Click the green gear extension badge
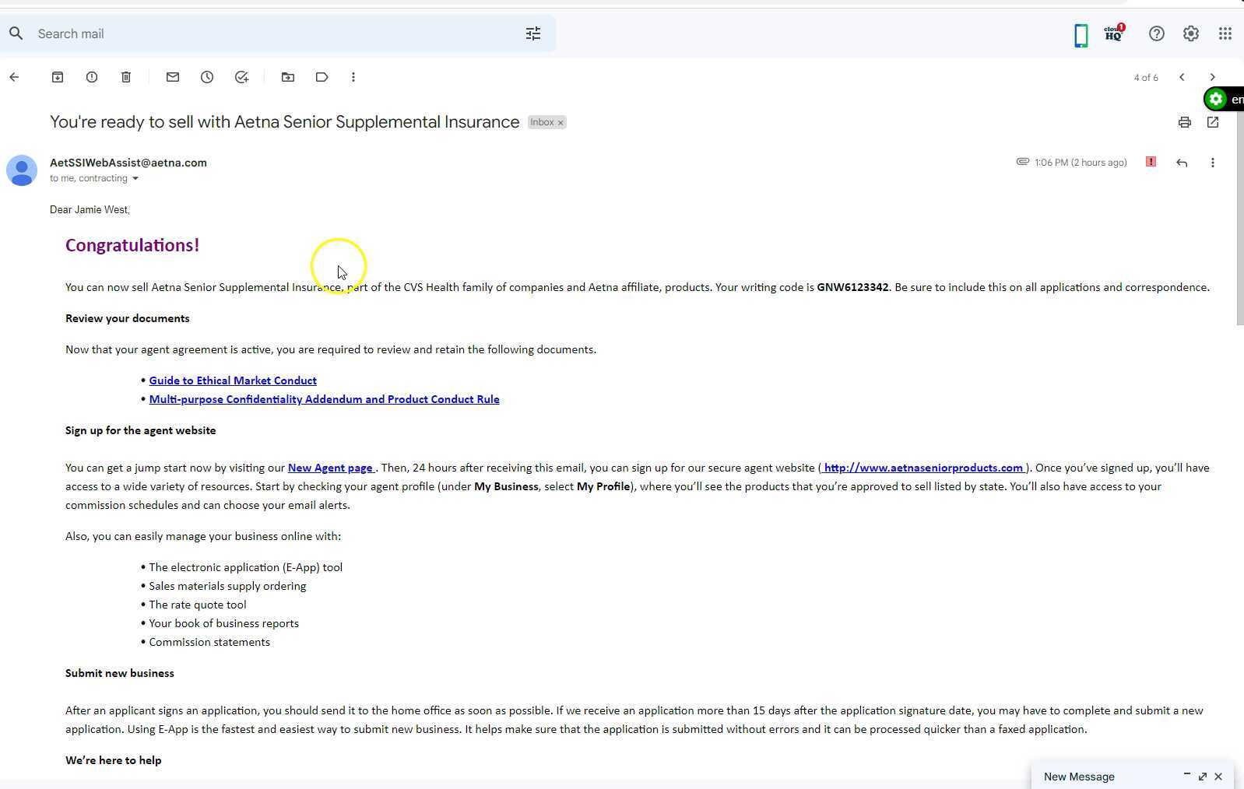This screenshot has height=789, width=1244. (1216, 99)
